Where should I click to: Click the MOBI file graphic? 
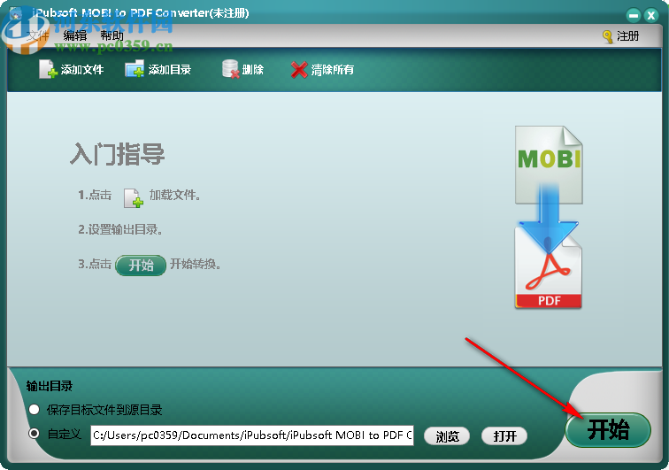coord(549,165)
